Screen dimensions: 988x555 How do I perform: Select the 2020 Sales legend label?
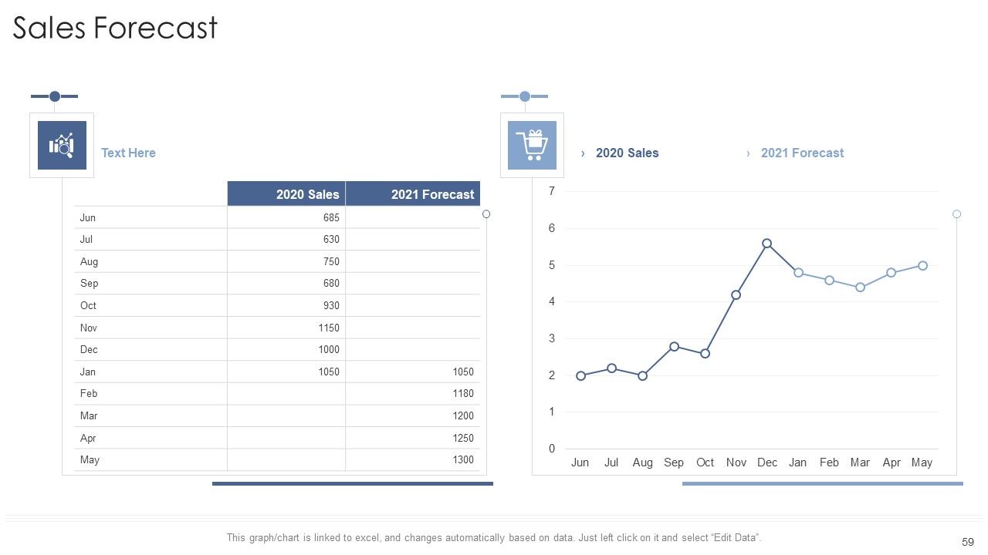[x=628, y=153]
